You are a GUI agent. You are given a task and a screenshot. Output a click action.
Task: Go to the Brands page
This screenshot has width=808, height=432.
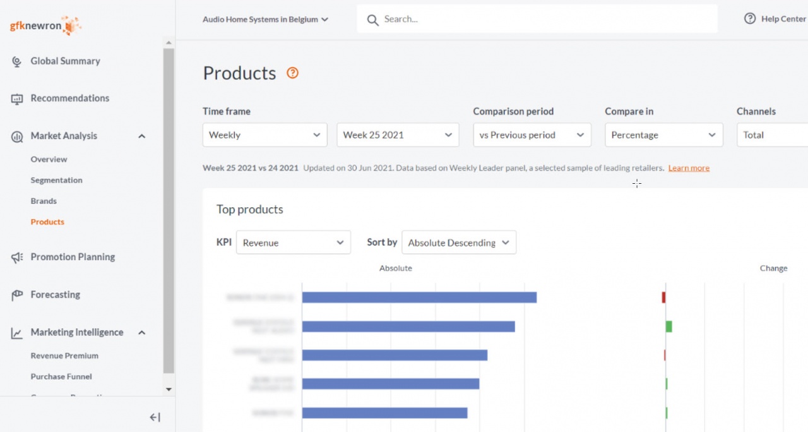(x=44, y=201)
